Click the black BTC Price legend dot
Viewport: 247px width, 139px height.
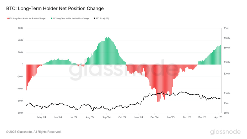[95, 18]
